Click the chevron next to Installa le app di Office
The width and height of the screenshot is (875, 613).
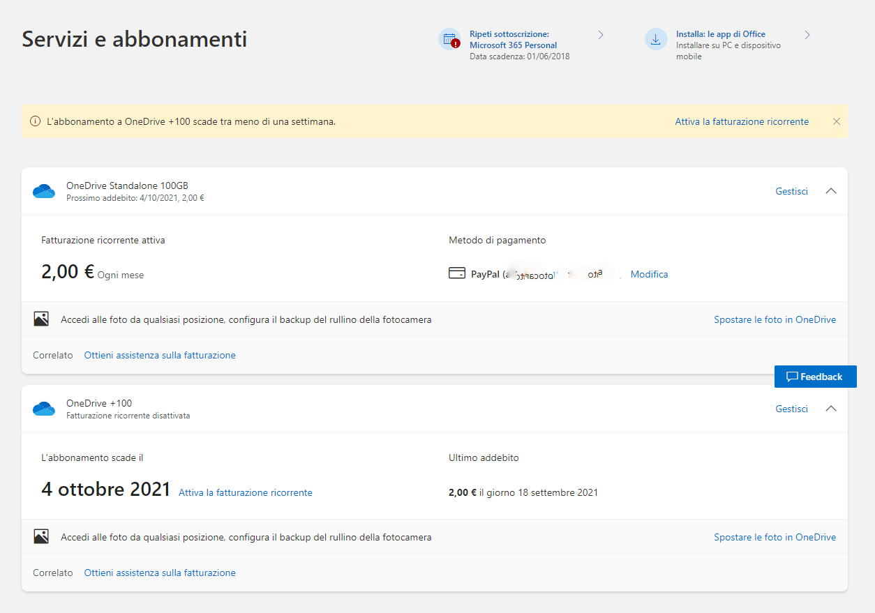[x=807, y=35]
